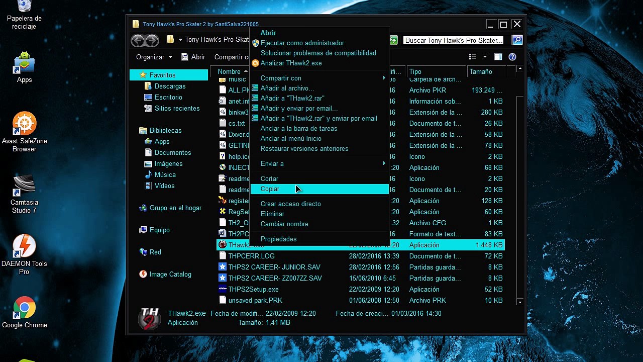Click the THPS2Setup.exe file icon
Screen dimensions: 643x362
click(223, 289)
